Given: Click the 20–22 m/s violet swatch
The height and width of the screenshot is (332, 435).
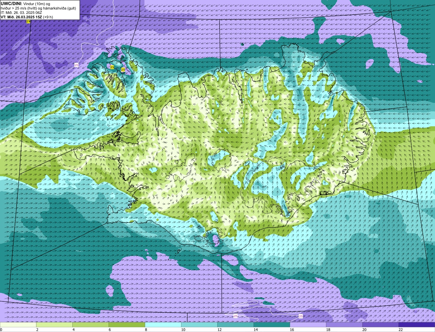Looking at the screenshot, I should 381,325.
